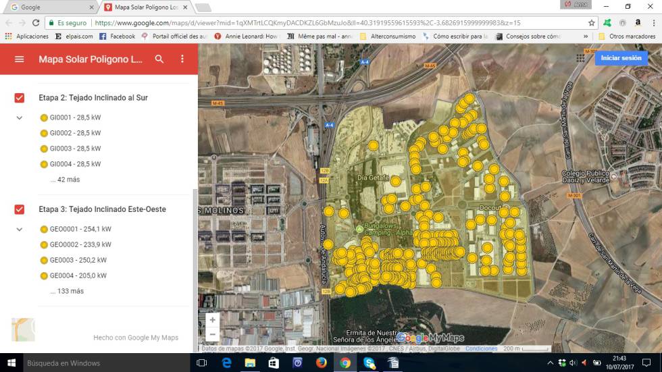
Task: Collapse the Etapa 3 layer list chevron
Action: pos(20,230)
